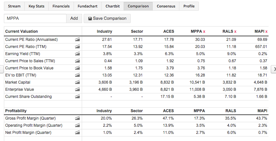
Task: Expand the right side panel arrow
Action: pos(273,69)
